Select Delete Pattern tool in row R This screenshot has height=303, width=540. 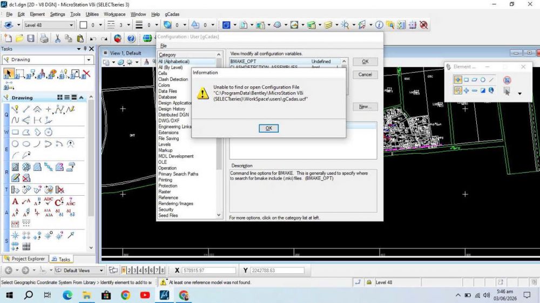tap(26, 178)
